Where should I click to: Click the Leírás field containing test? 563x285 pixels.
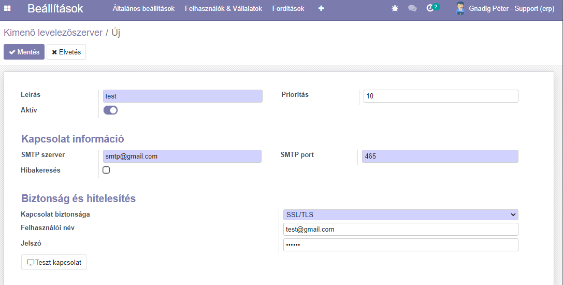click(x=183, y=96)
